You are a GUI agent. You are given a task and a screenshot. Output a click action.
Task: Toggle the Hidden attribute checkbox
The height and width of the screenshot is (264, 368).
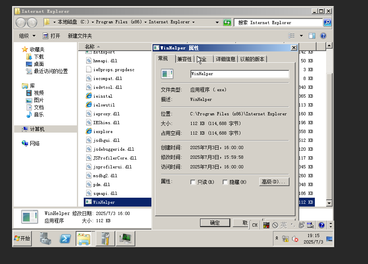pos(225,182)
